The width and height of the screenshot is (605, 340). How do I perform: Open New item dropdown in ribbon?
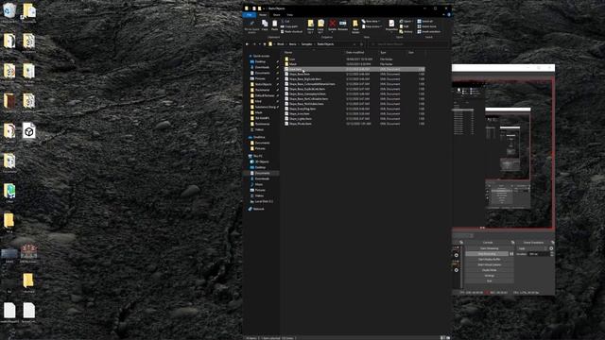tap(372, 21)
